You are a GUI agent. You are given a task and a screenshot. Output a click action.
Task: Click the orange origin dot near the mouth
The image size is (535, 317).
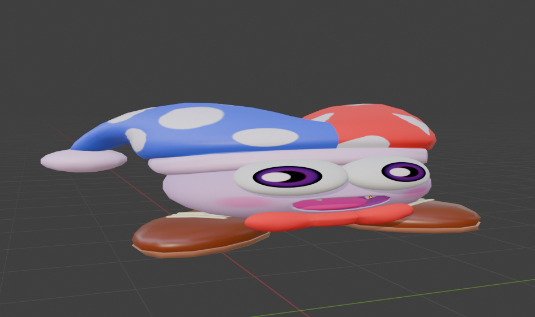click(371, 197)
